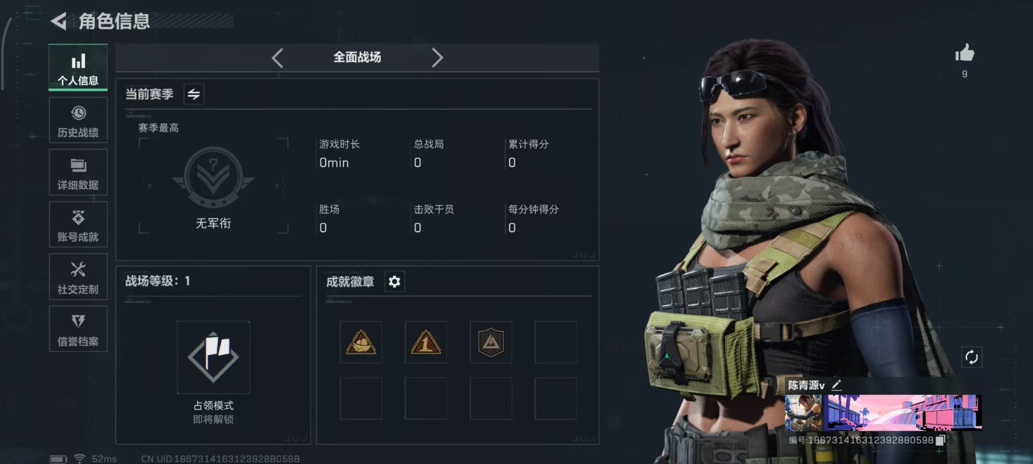Open 社交定制 customization section
This screenshot has height=464, width=1033.
(78, 276)
